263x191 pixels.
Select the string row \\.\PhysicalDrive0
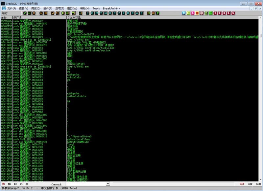coord(79,137)
